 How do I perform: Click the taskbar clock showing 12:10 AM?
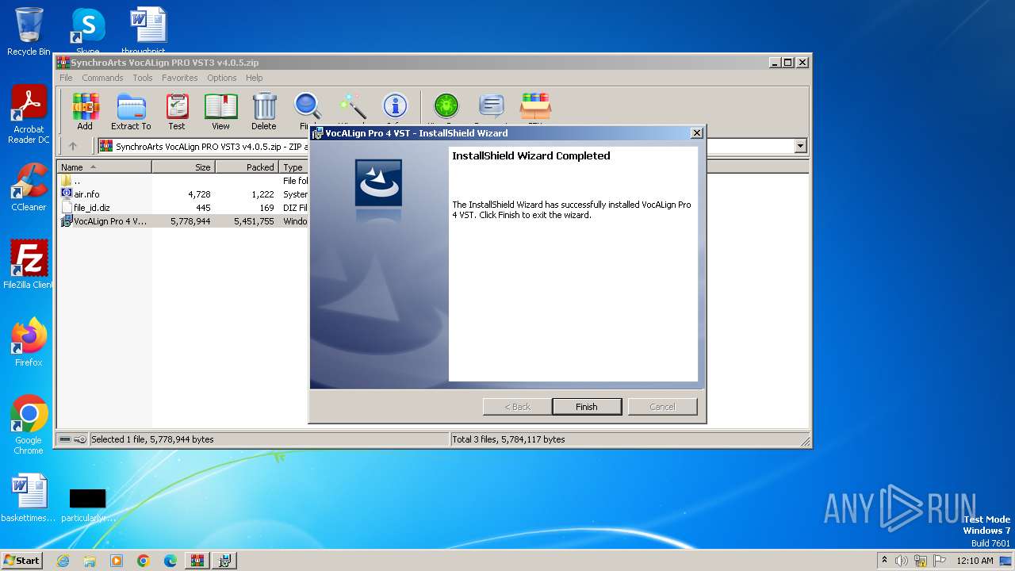point(975,561)
